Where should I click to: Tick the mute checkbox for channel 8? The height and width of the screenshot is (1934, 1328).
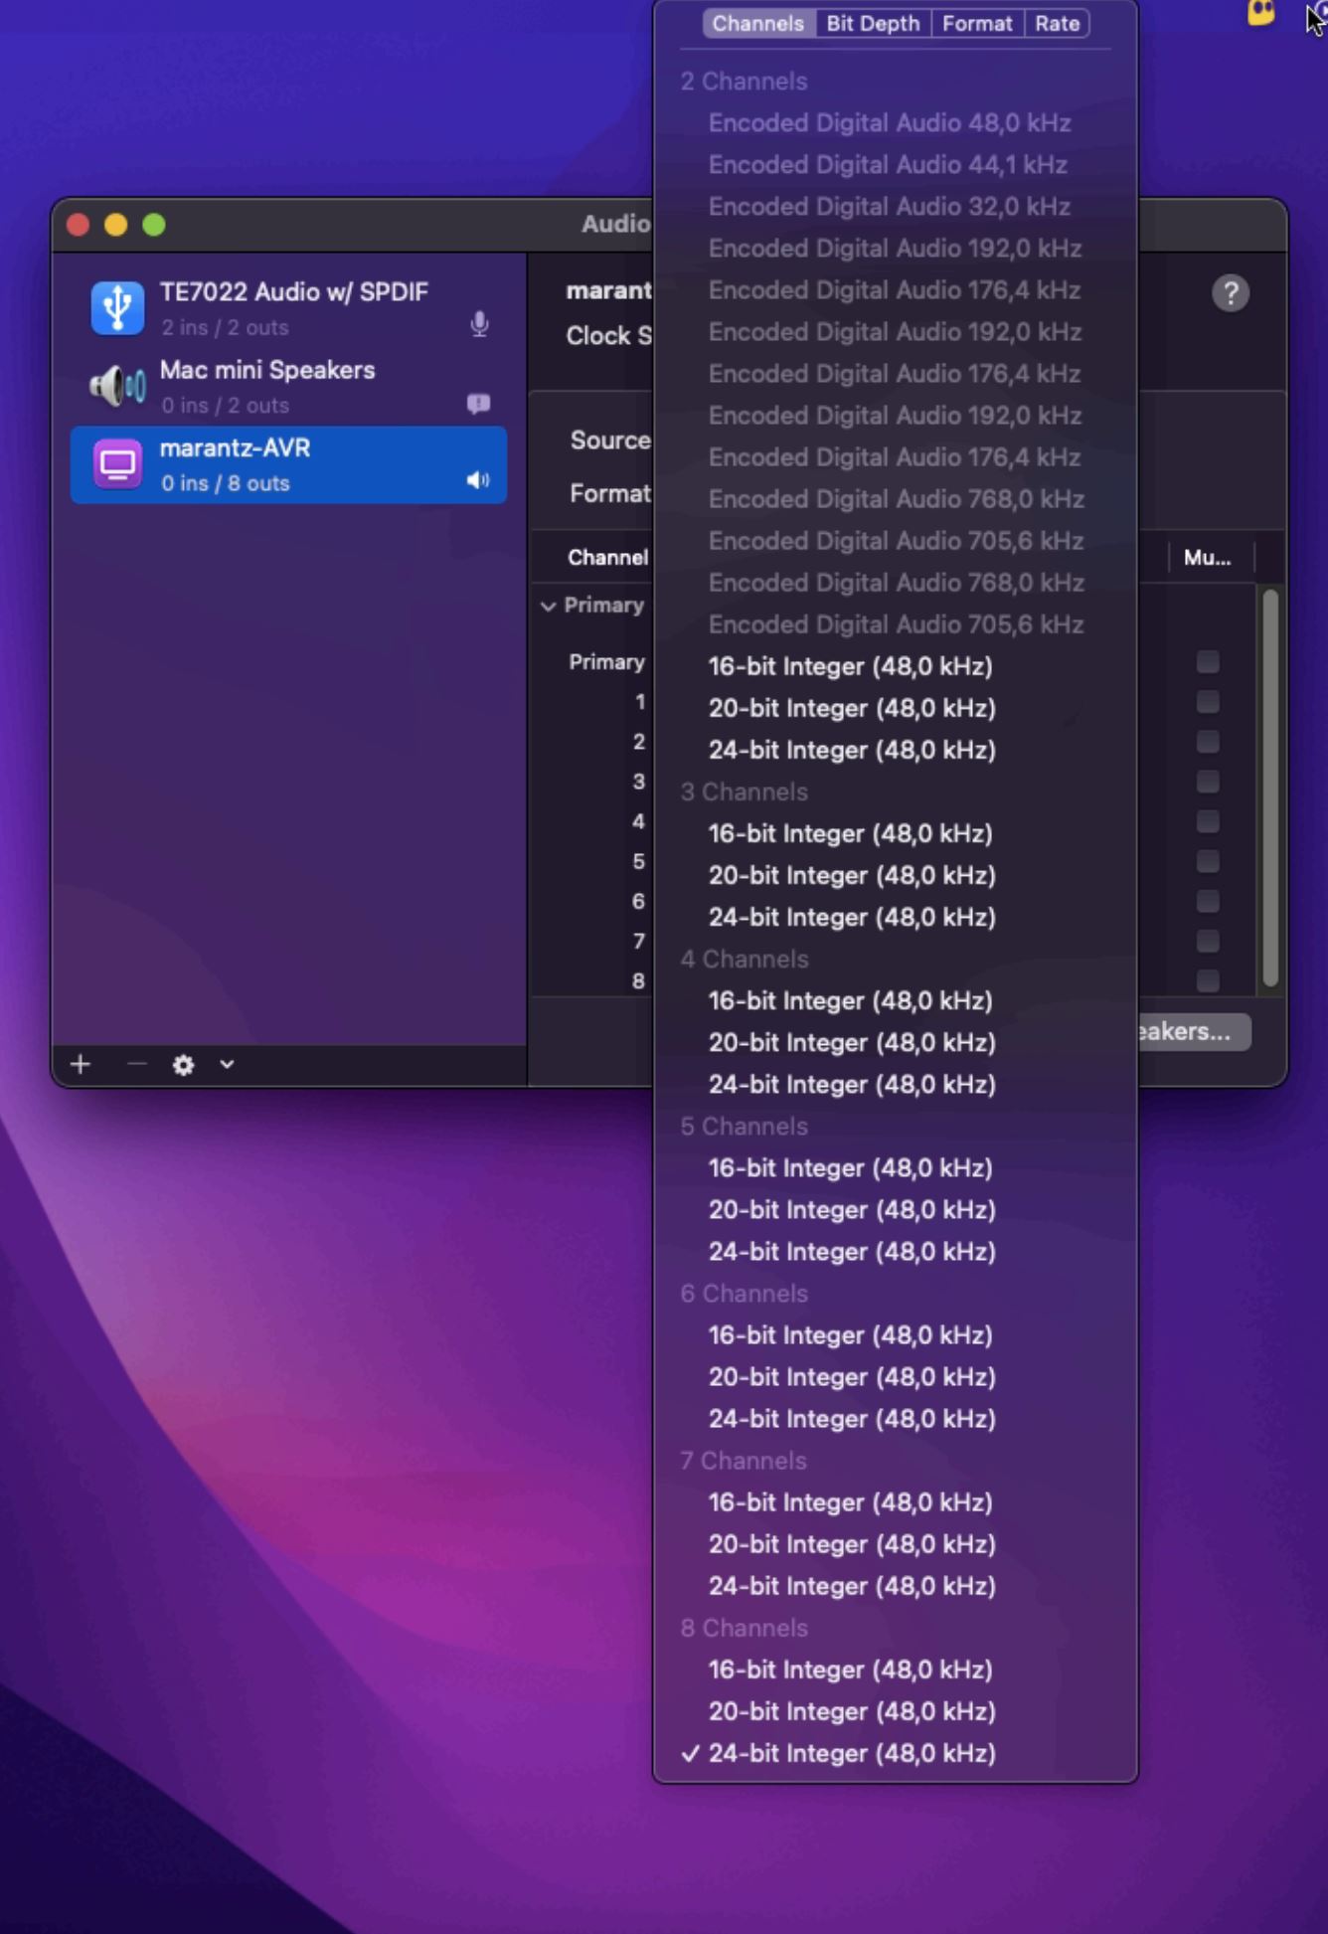coord(1208,980)
